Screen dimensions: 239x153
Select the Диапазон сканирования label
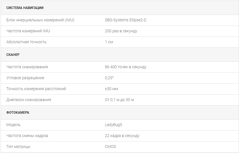pyautogui.click(x=29, y=100)
